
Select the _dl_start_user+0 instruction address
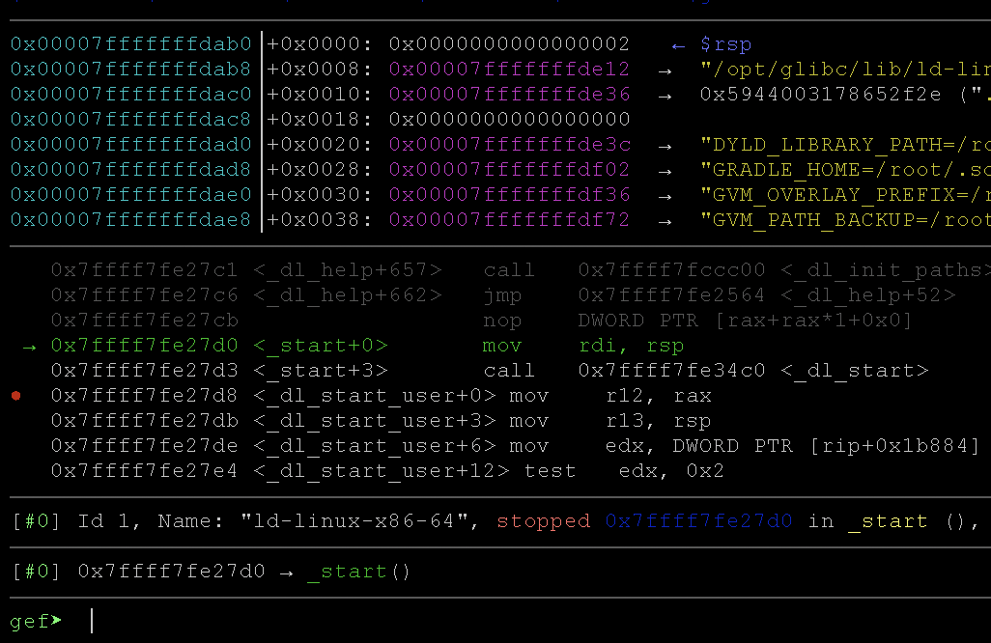[144, 396]
